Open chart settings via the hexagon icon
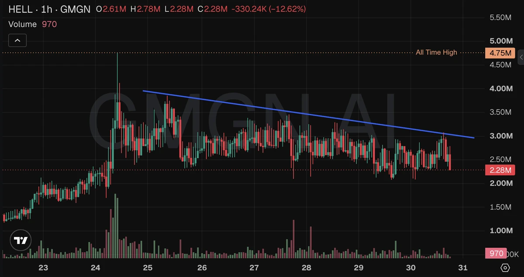Viewport: 524px width, 277px height. point(505,267)
